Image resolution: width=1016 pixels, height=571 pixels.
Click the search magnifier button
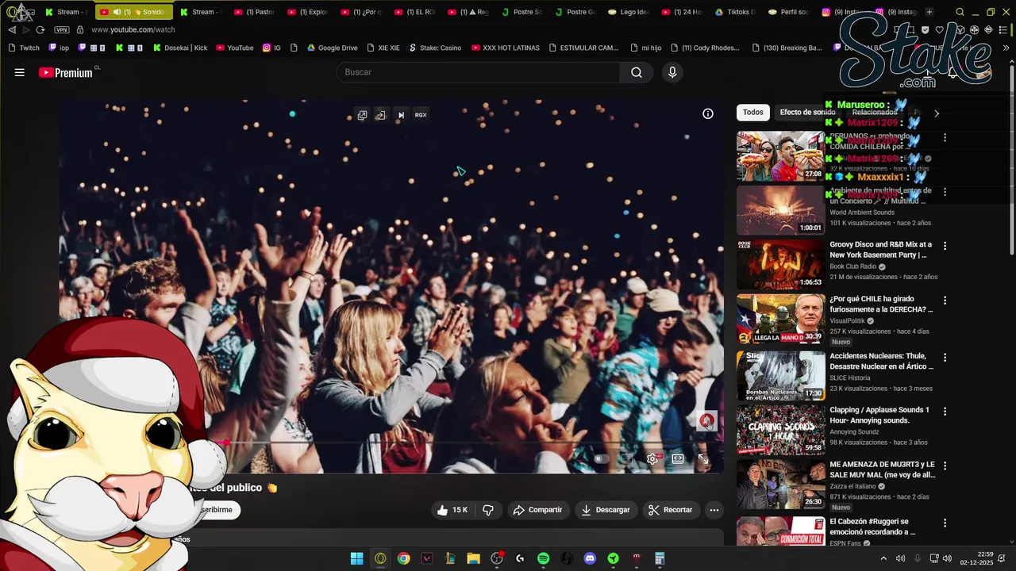637,72
